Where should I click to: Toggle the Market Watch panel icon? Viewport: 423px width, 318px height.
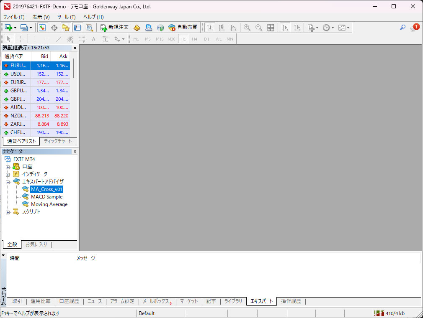pos(42,28)
